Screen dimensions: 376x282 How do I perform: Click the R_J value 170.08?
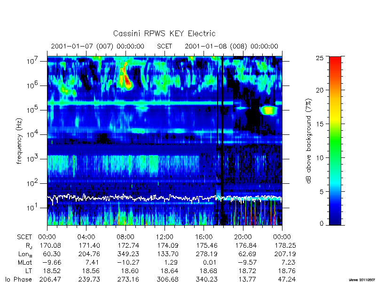(x=51, y=245)
